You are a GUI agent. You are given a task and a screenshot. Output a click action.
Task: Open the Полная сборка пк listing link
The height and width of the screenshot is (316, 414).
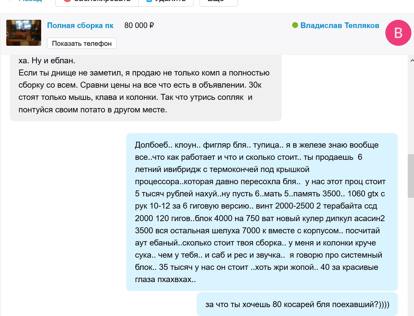click(80, 25)
